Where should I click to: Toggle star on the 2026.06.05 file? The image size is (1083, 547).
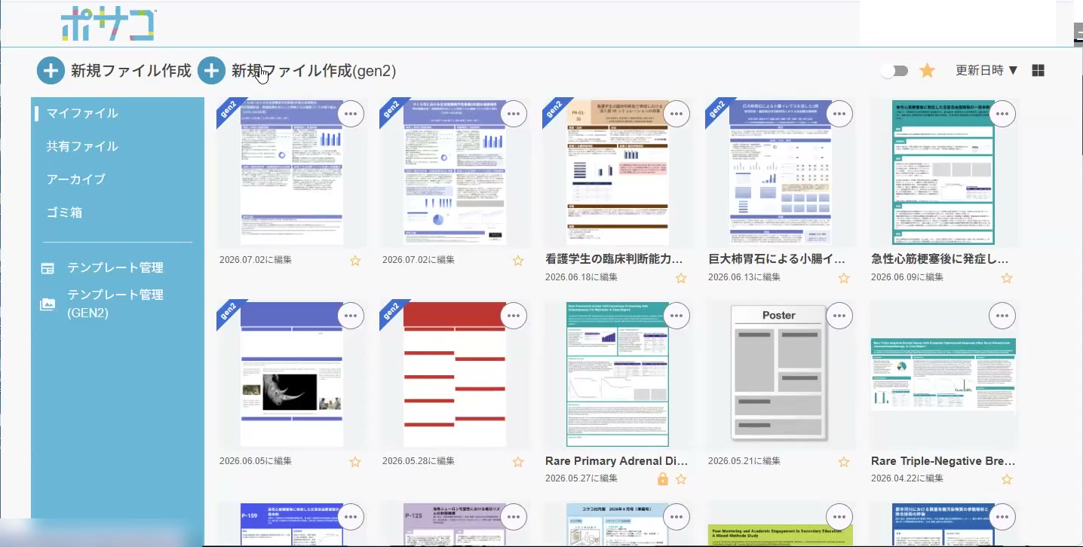click(355, 462)
